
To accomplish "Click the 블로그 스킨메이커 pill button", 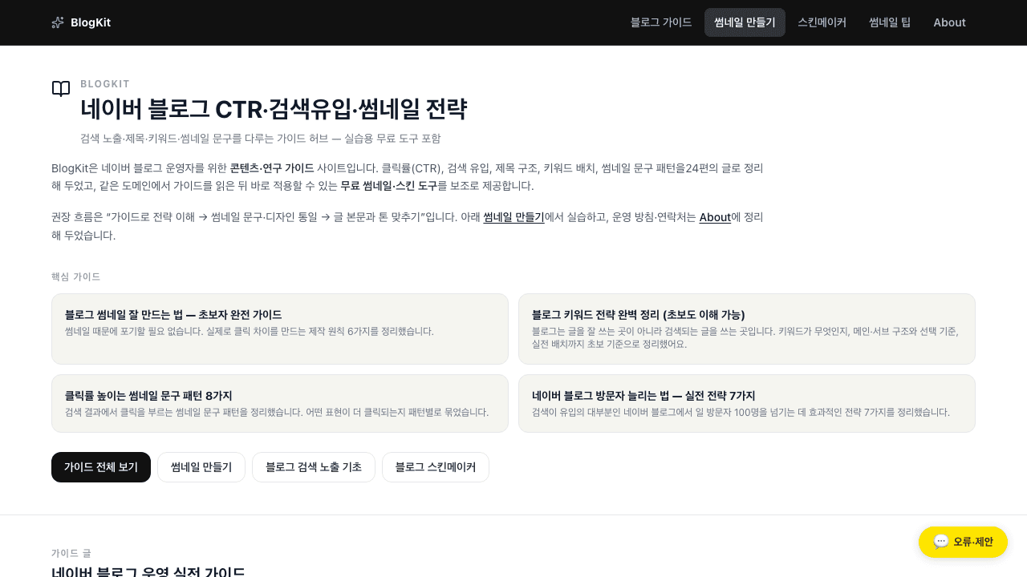I will pos(436,467).
